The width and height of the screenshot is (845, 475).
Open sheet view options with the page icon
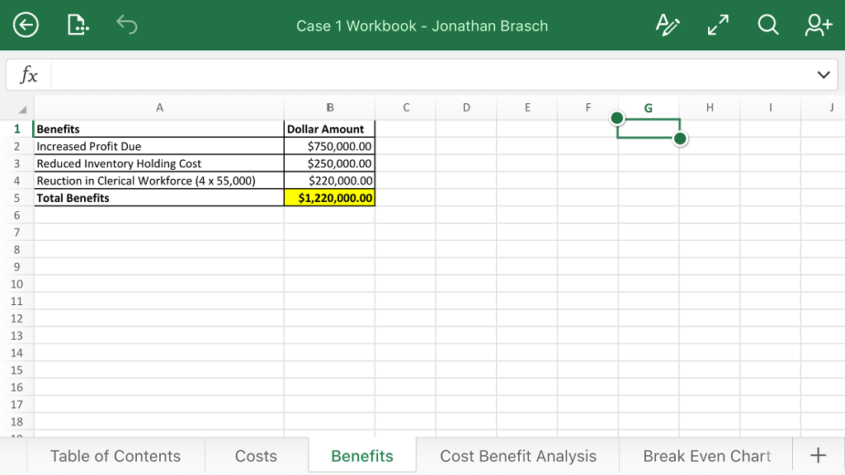[x=77, y=25]
